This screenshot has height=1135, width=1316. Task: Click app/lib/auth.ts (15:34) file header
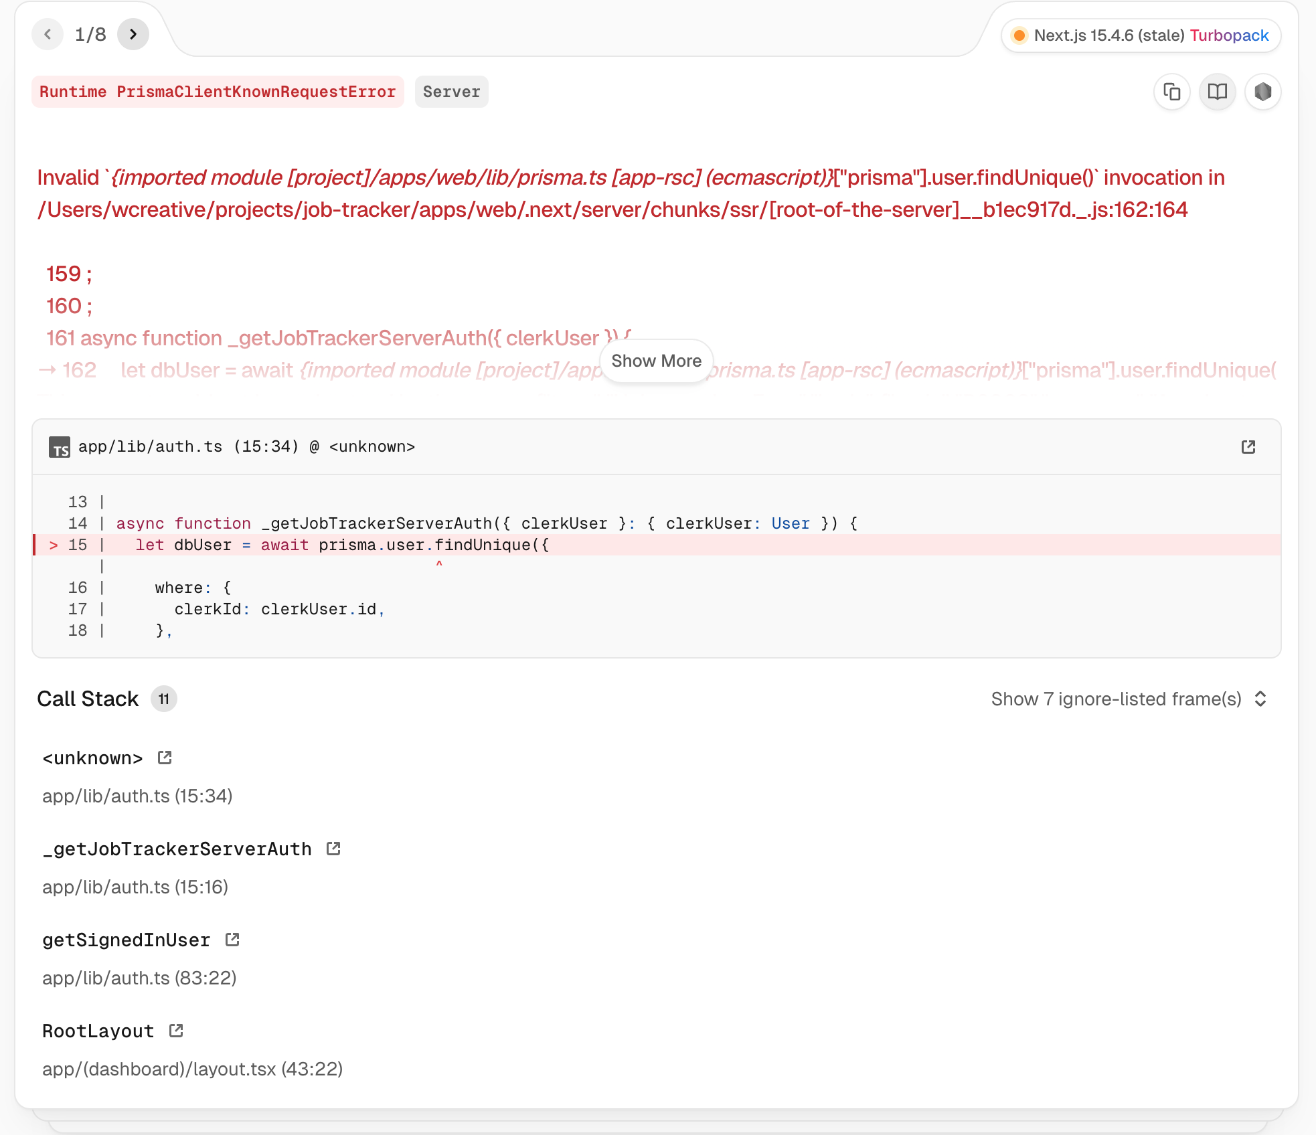246,447
